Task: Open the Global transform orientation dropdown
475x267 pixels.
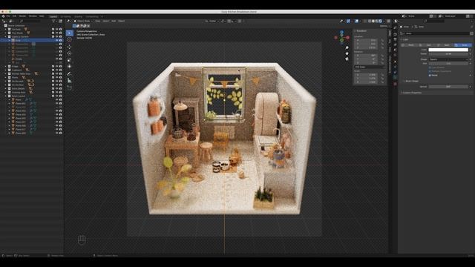Action: tap(212, 22)
